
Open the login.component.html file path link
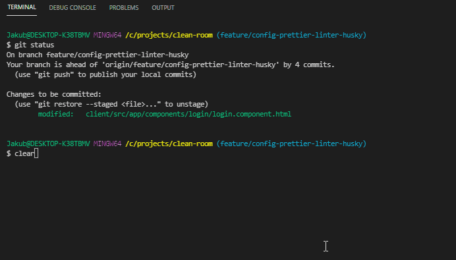[188, 114]
